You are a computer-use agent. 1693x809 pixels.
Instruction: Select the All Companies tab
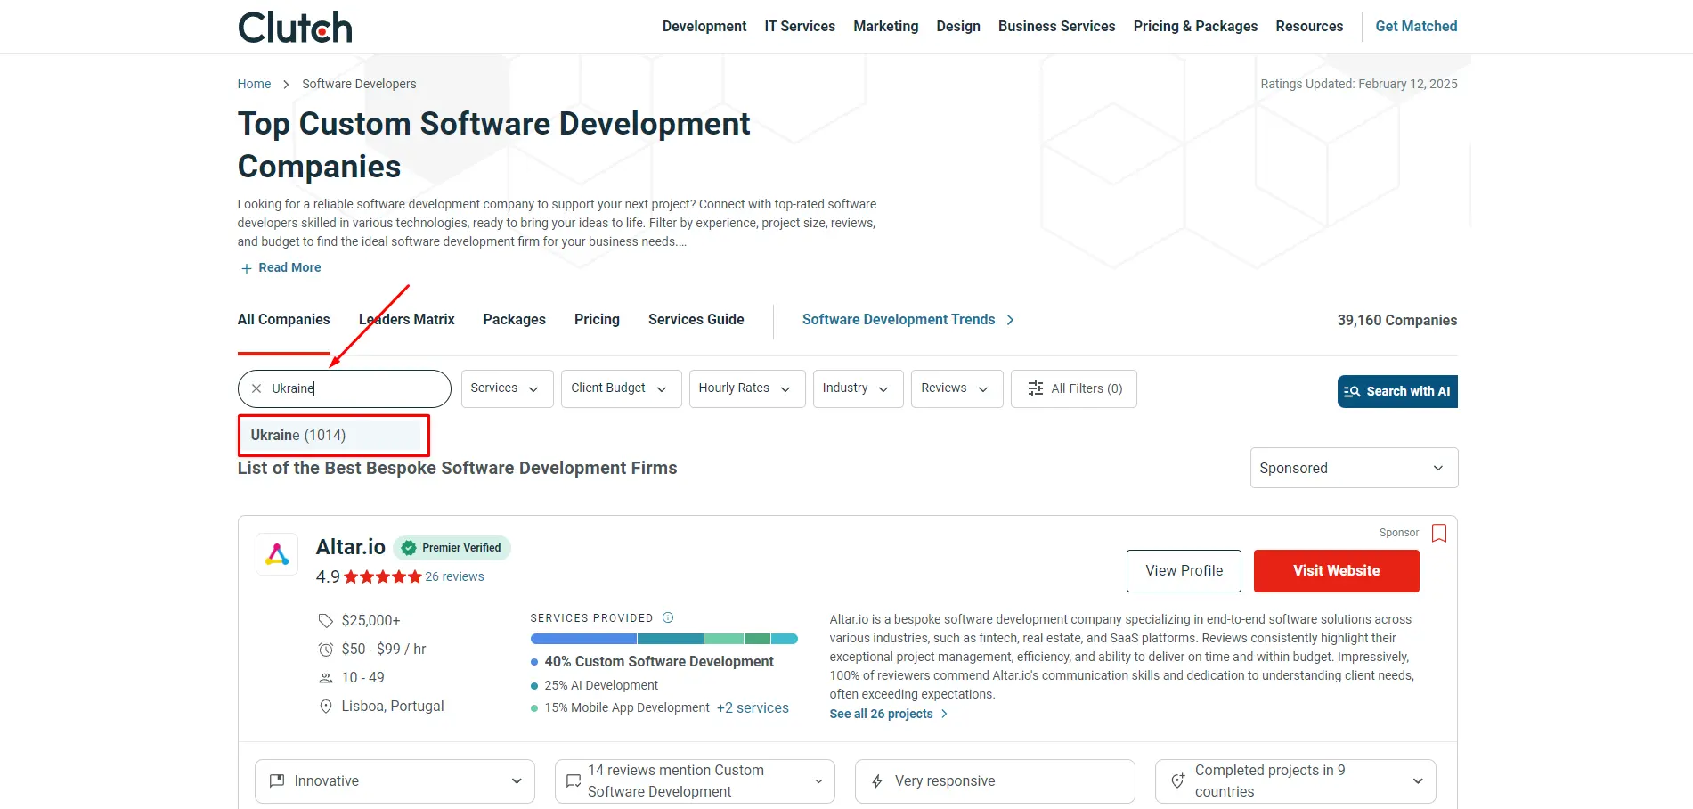coord(283,320)
